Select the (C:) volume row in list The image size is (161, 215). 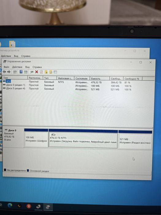(78, 82)
